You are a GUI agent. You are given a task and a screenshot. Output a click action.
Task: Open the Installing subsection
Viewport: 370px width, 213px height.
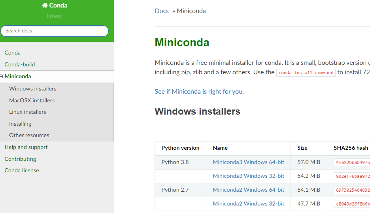point(20,124)
